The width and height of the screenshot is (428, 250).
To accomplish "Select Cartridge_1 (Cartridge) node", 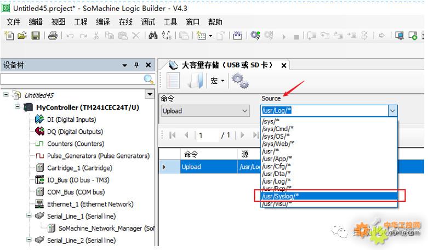I will 79,168.
